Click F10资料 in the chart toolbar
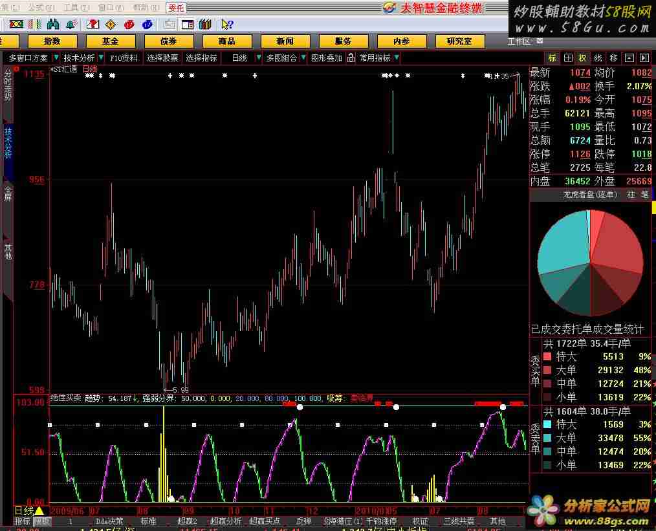This screenshot has width=656, height=531. point(124,58)
